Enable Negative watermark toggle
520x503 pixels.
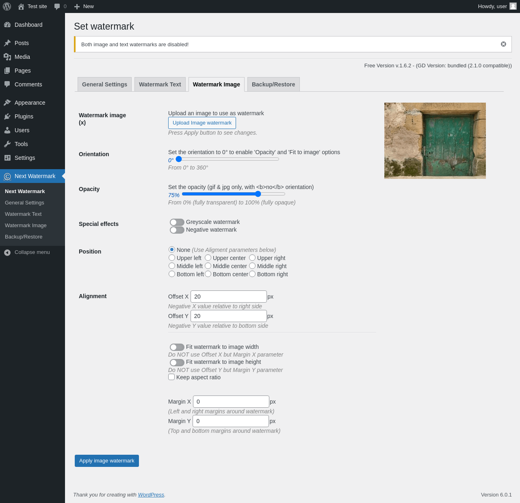coord(177,230)
